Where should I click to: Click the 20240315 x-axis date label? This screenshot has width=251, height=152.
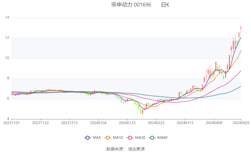point(185,123)
